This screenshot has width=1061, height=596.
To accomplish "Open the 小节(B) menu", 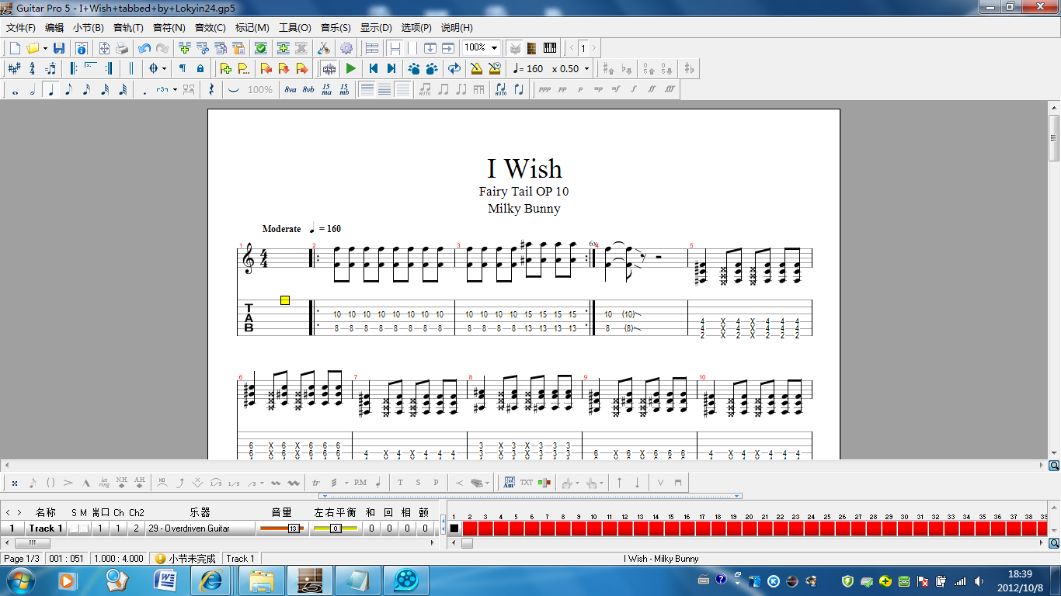I will pos(89,27).
